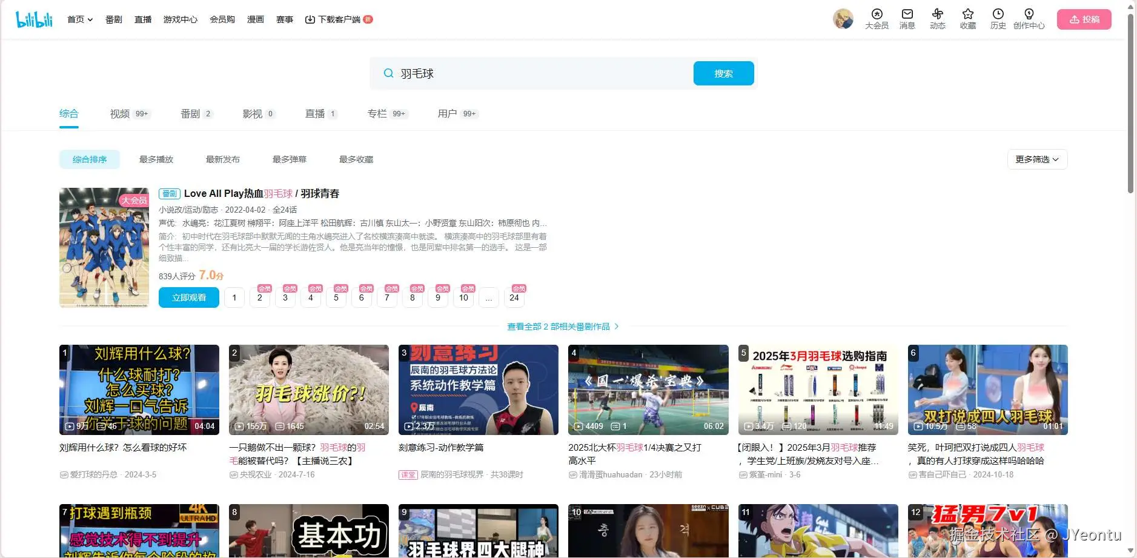Open the 国一爆杀宝典 match thumbnail

point(648,390)
